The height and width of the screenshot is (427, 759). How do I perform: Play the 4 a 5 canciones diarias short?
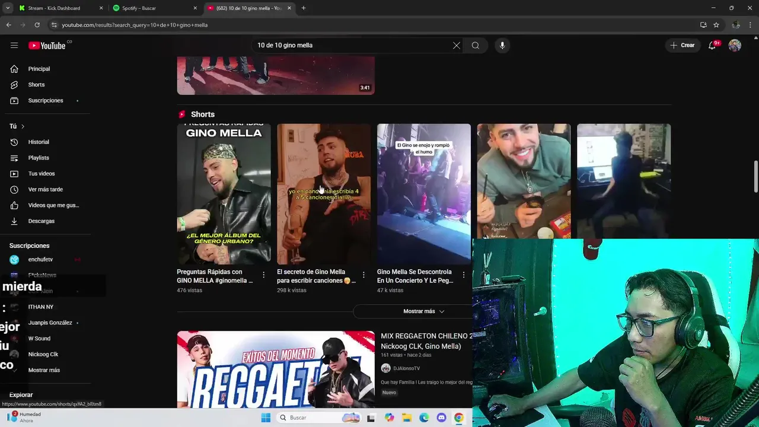pyautogui.click(x=324, y=194)
